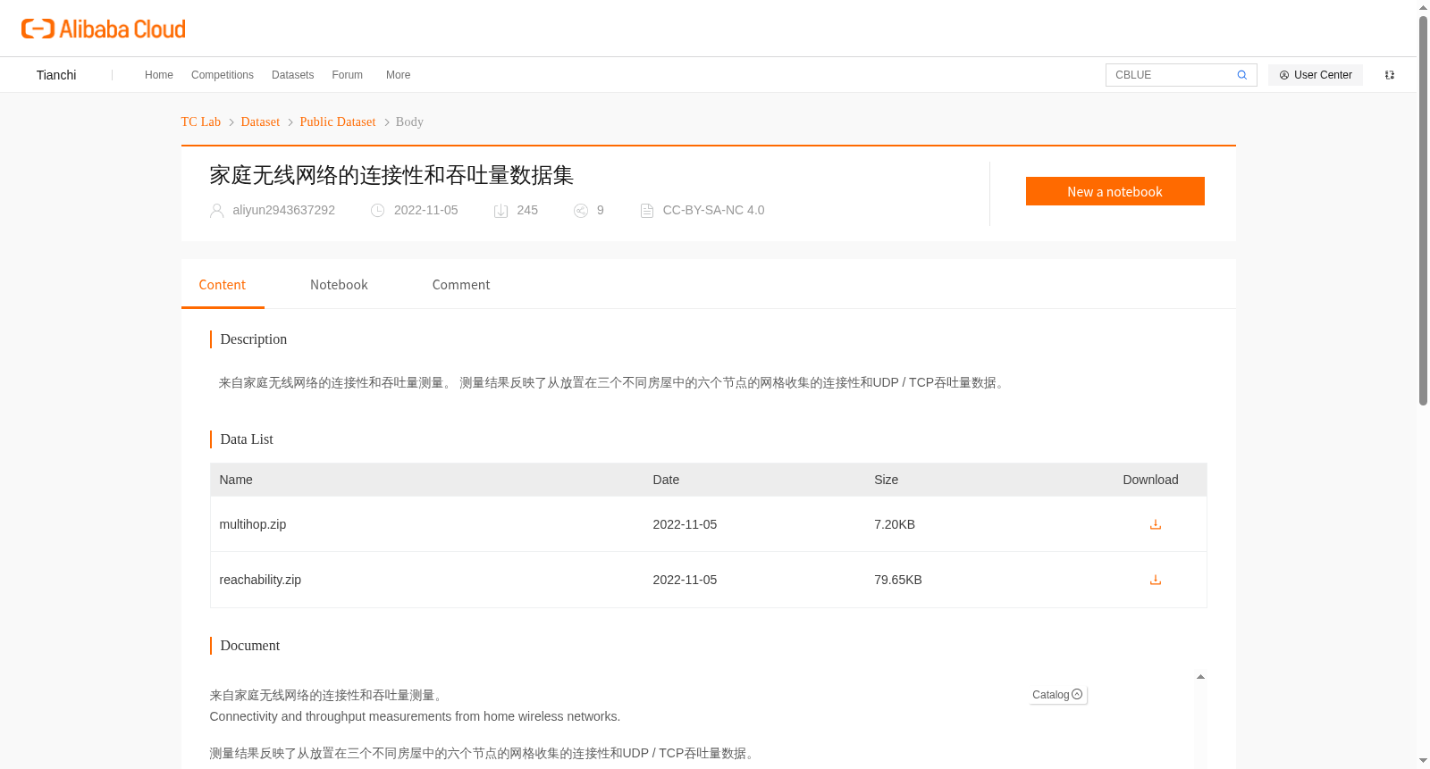This screenshot has height=769, width=1430.
Task: Click the Size column header
Action: (886, 480)
